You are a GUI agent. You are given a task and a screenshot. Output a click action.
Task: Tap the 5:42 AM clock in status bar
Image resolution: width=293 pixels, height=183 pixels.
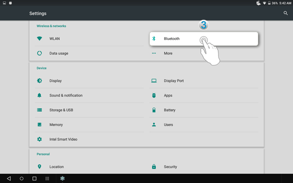point(285,3)
